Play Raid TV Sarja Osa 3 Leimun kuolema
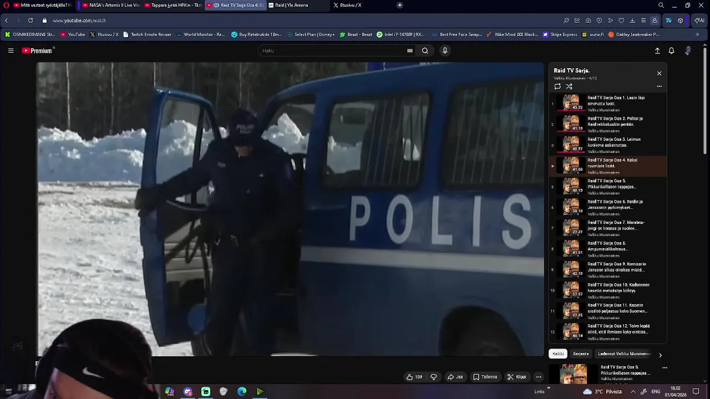Image resolution: width=710 pixels, height=399 pixels. point(607,145)
